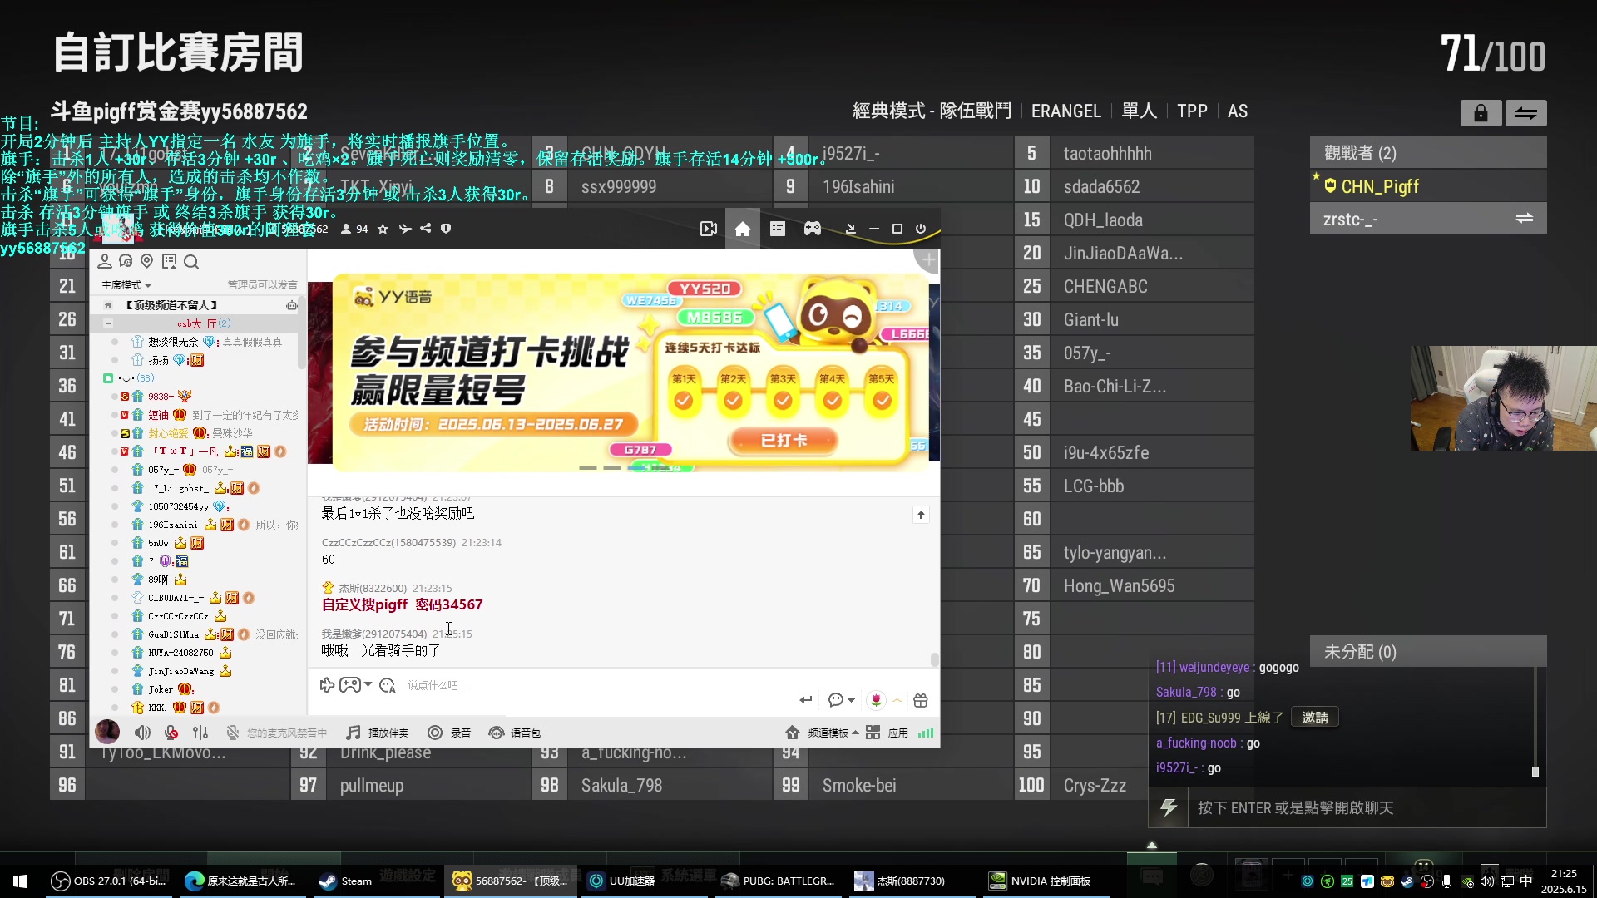This screenshot has width=1597, height=898.
Task: Open the Windows Start menu
Action: (20, 881)
